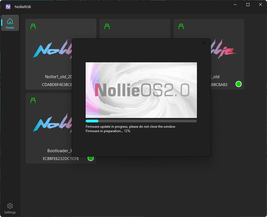Screen dimensions: 267x217
Task: Click serial ECBBFE6232DC1CFB text
Action: 61,159
